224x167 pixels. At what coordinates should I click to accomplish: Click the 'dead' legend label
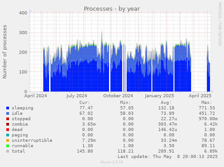coord(17,130)
